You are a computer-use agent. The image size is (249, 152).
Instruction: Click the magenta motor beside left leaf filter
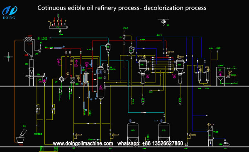coord(148,77)
